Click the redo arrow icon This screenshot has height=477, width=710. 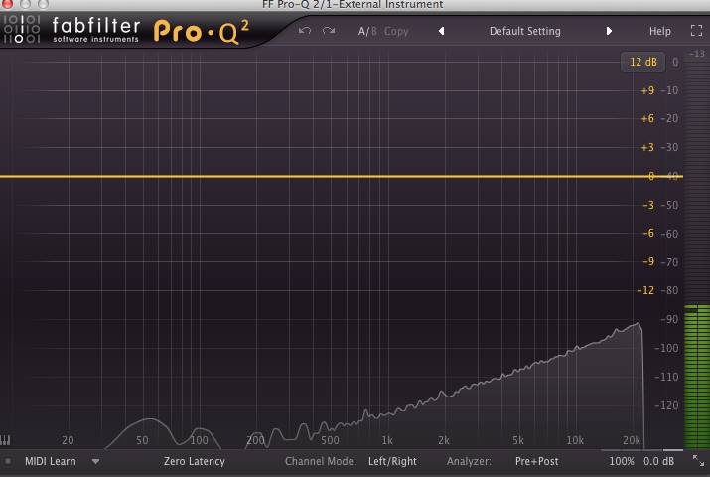(329, 31)
